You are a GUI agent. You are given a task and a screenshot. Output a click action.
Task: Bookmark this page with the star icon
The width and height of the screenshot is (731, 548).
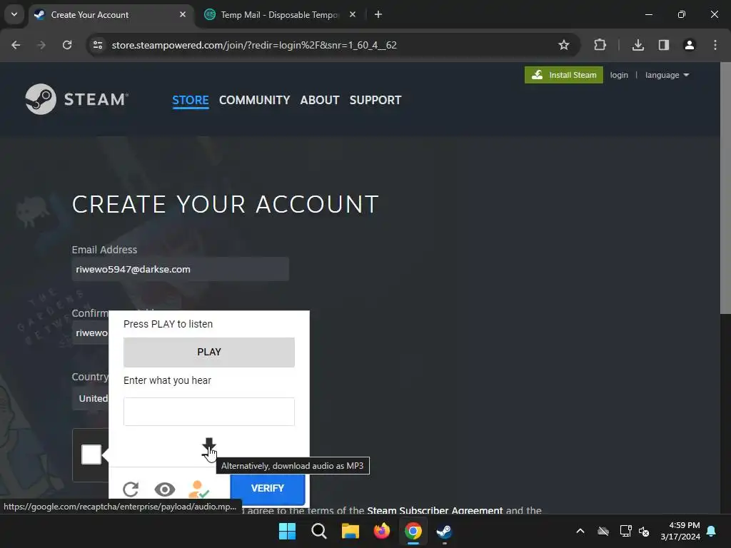564,45
